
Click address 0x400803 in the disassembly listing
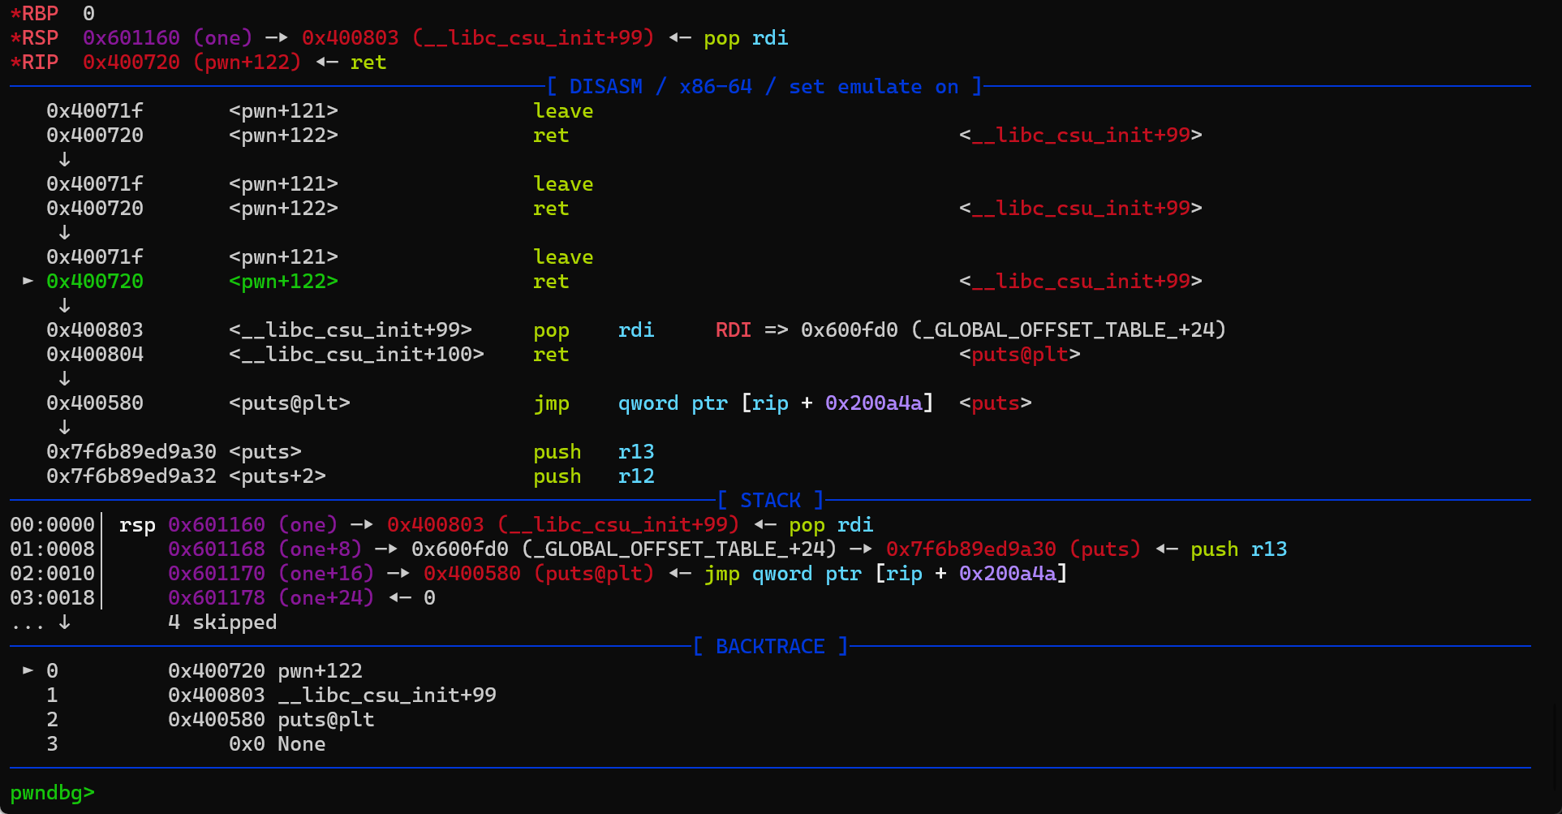(95, 330)
